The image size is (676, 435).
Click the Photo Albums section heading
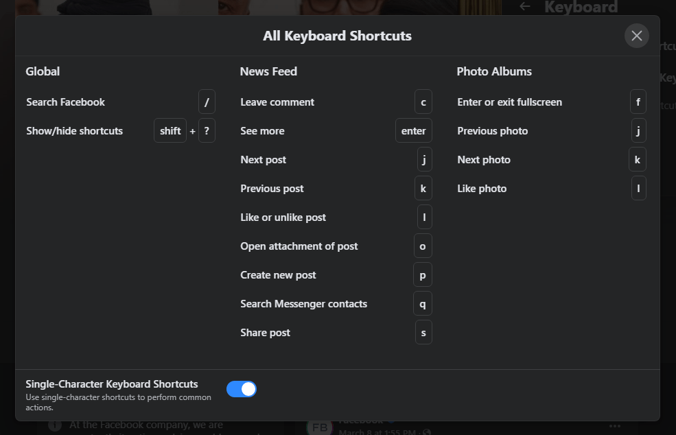tap(494, 71)
